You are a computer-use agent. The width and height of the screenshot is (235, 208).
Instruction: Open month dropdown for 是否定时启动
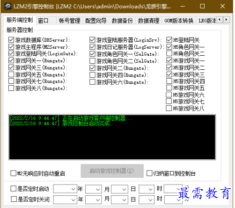(x=94, y=189)
